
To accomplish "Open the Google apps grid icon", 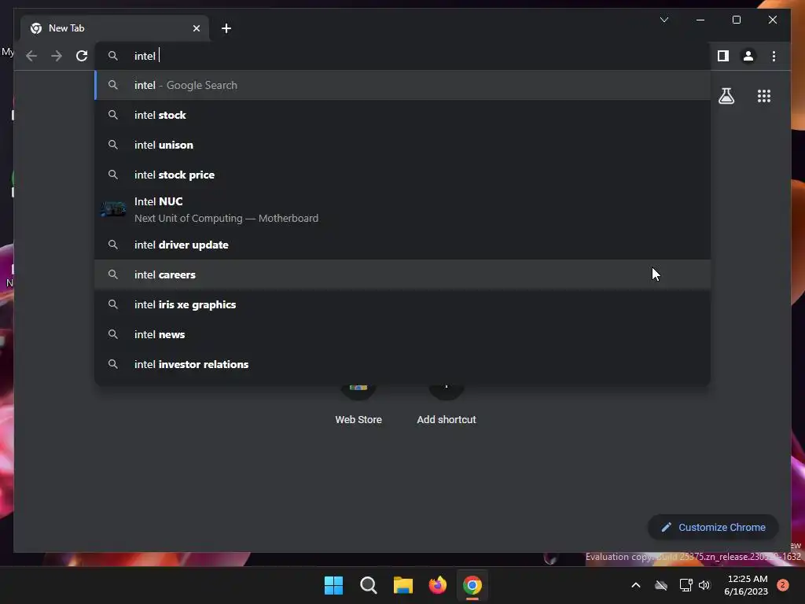I will pyautogui.click(x=764, y=96).
